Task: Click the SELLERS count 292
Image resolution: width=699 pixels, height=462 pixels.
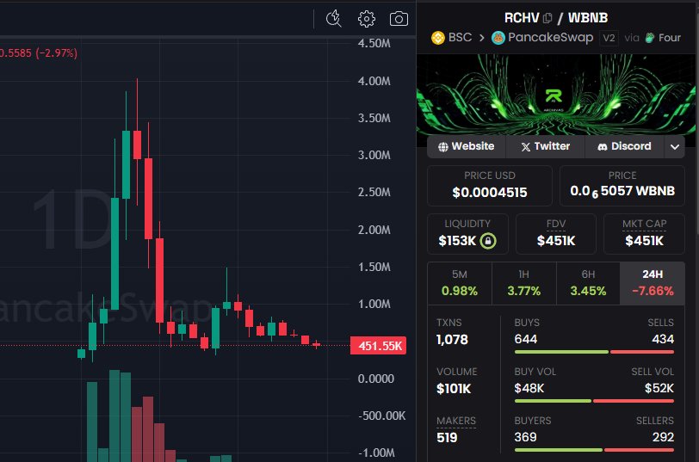Action: click(663, 438)
